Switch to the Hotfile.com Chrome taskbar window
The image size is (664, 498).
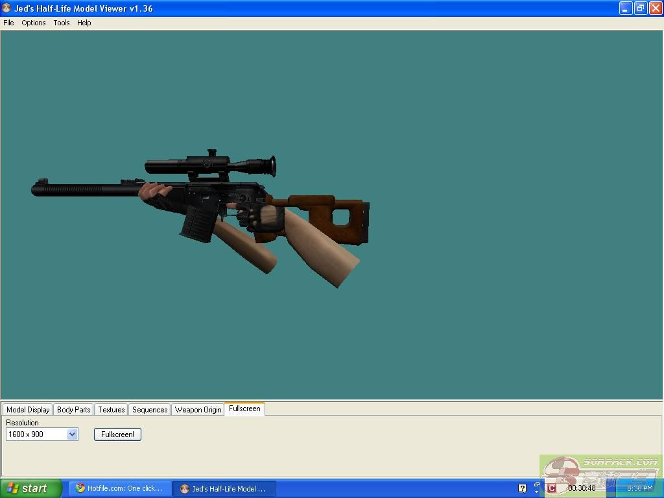click(120, 488)
